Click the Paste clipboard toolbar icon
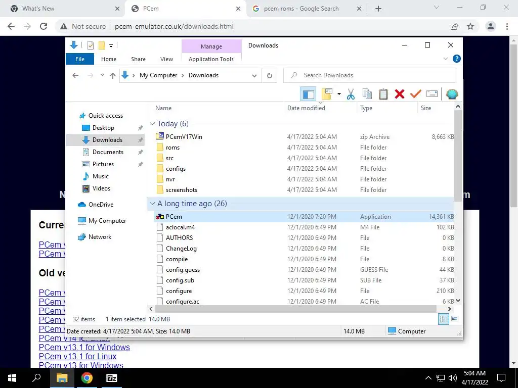The image size is (518, 388). click(x=383, y=94)
